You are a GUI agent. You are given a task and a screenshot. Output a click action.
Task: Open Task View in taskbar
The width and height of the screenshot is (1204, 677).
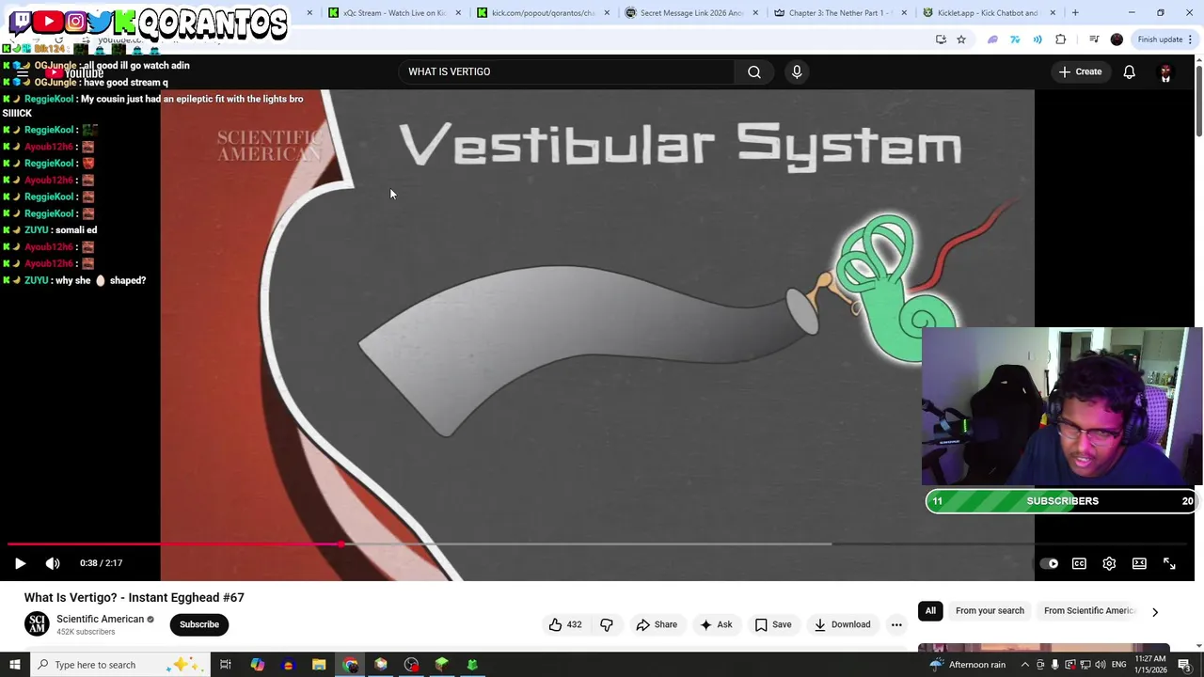(x=226, y=665)
